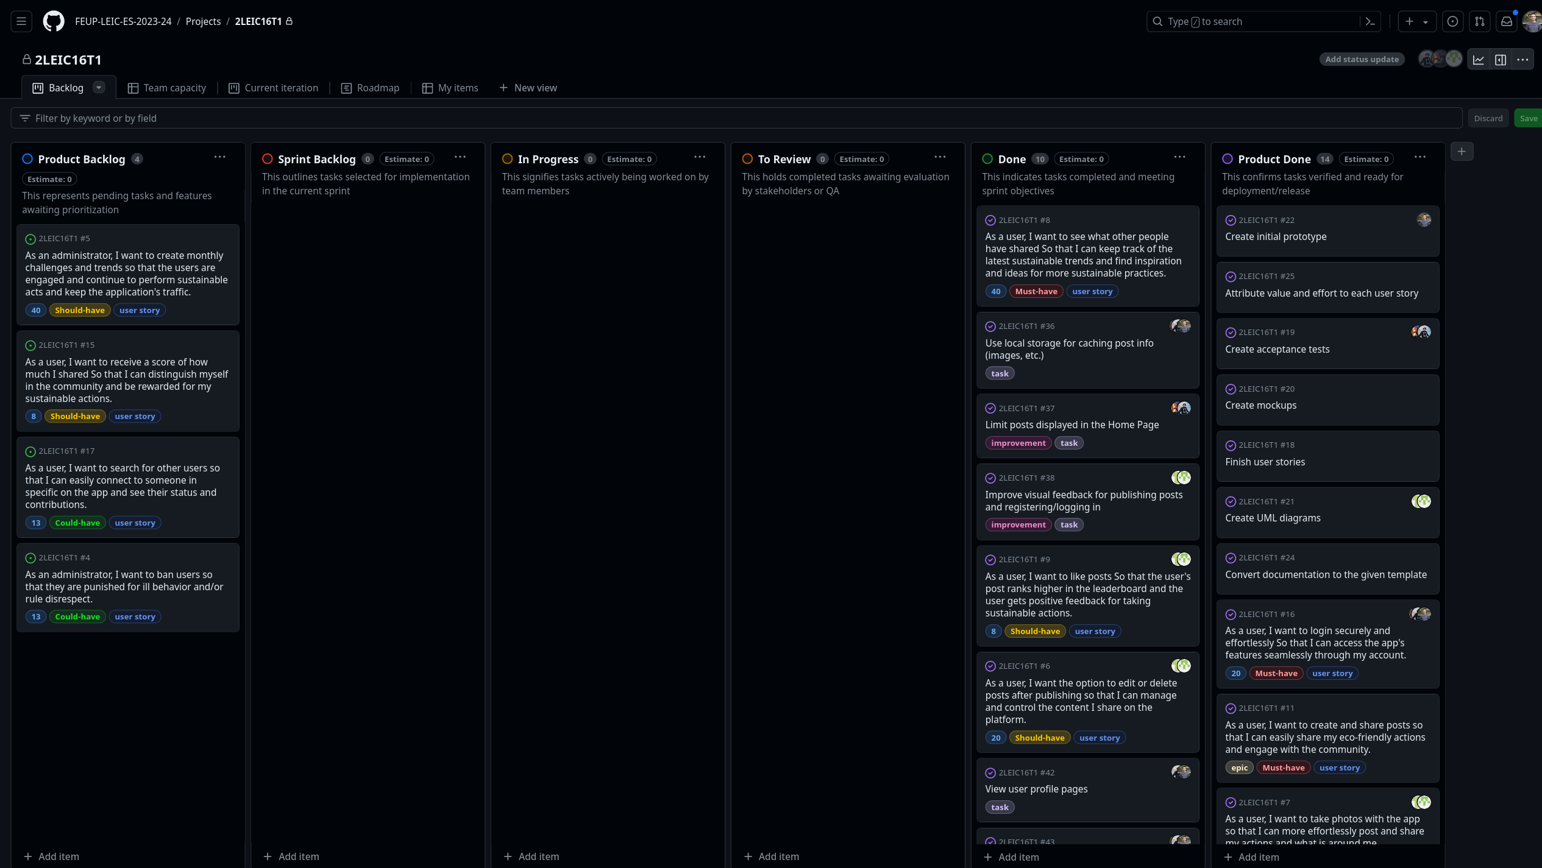
Task: Add new column with plus button
Action: click(1462, 152)
